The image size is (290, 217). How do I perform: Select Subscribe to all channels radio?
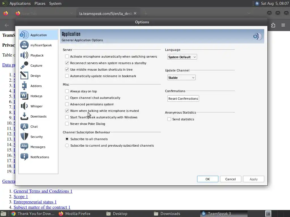(x=67, y=139)
